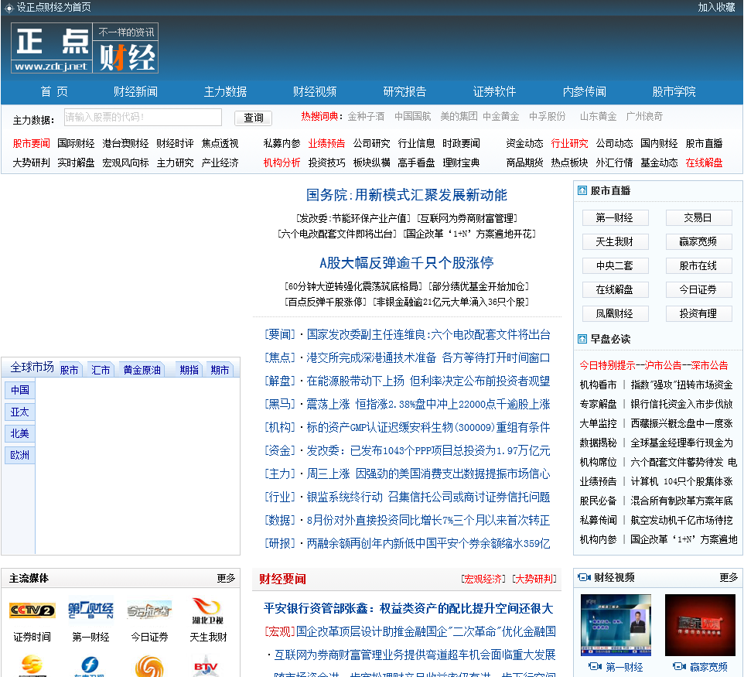
Task: Click the 机构分析 category link
Action: [x=282, y=162]
